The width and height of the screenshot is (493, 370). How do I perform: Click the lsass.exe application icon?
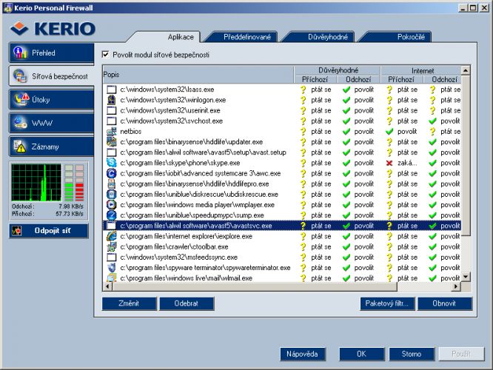click(x=111, y=90)
